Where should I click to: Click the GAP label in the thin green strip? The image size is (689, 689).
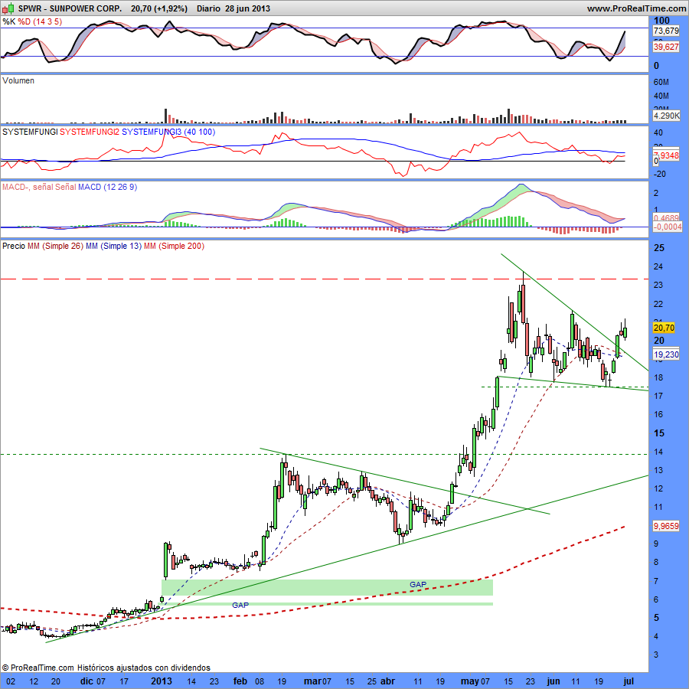point(240,605)
